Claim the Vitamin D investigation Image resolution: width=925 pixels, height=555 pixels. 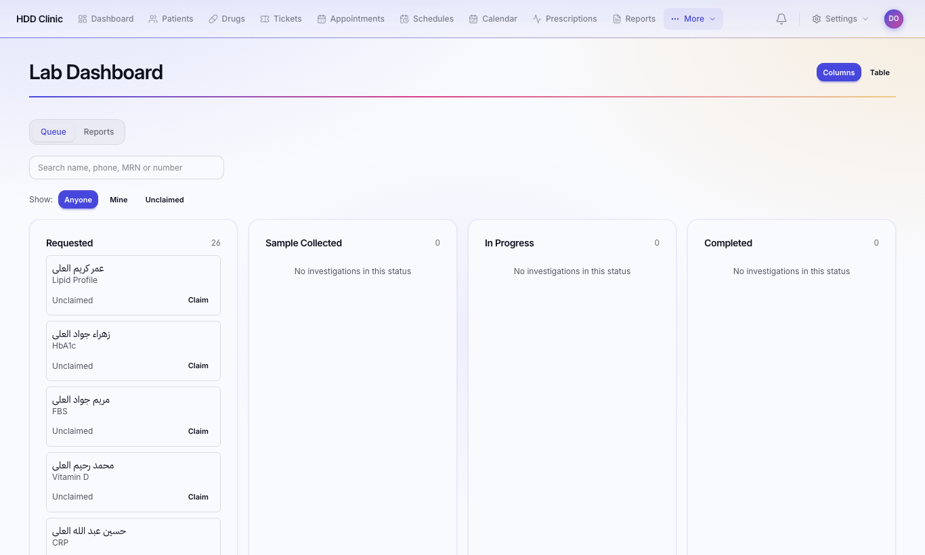click(x=198, y=497)
